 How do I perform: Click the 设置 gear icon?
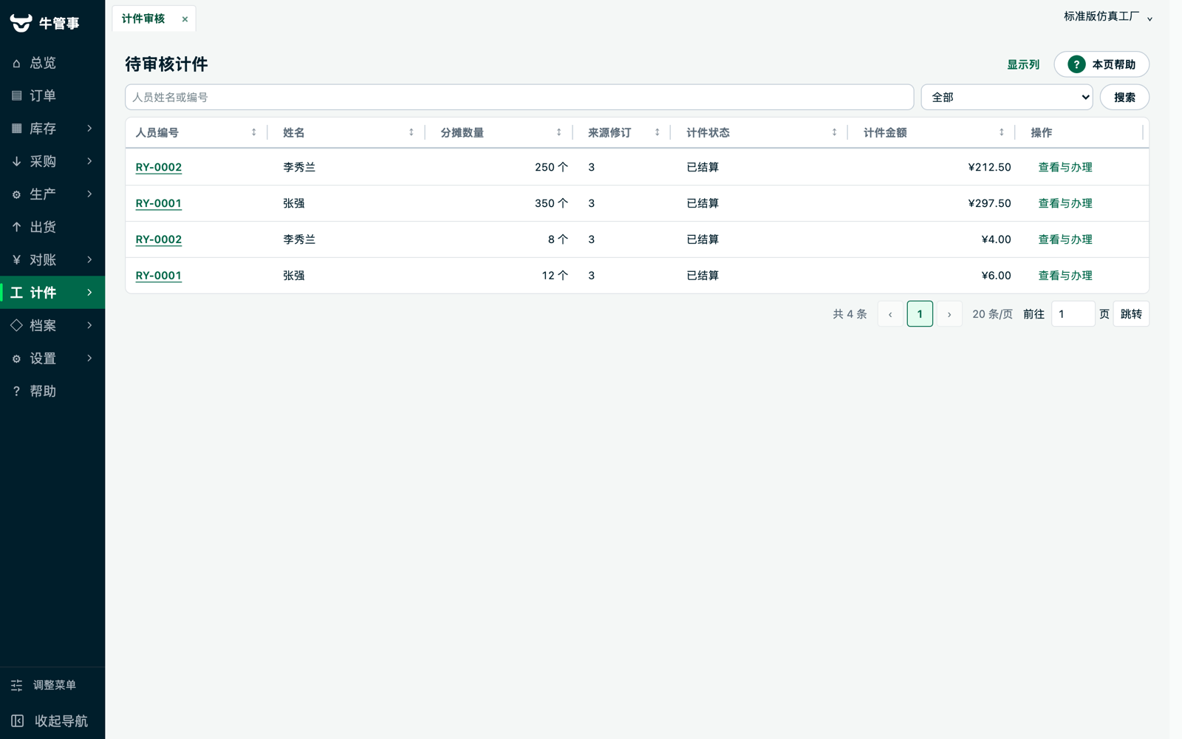tap(16, 358)
